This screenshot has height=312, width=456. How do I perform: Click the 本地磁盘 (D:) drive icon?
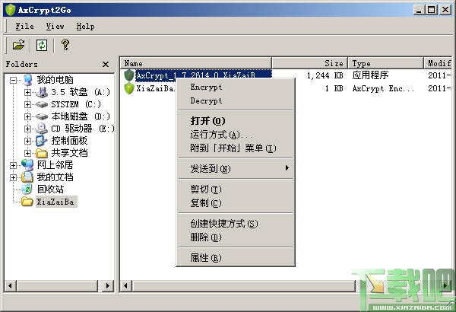click(42, 116)
